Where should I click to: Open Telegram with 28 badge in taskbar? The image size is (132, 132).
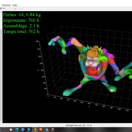(47, 129)
